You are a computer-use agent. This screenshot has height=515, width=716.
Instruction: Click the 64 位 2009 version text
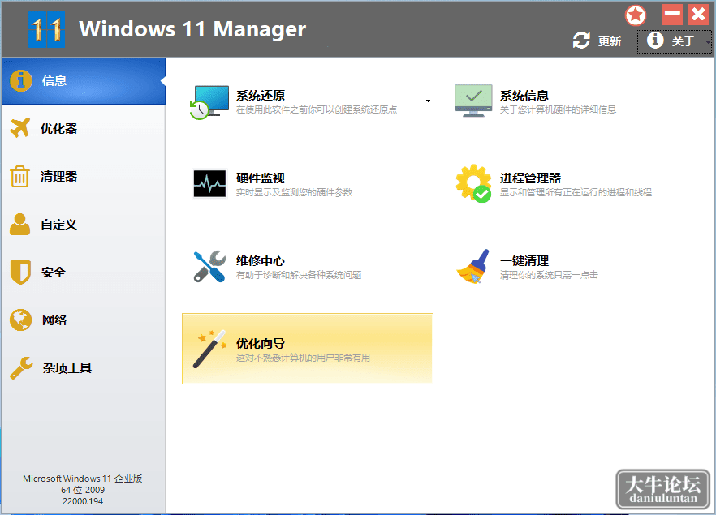(83, 490)
